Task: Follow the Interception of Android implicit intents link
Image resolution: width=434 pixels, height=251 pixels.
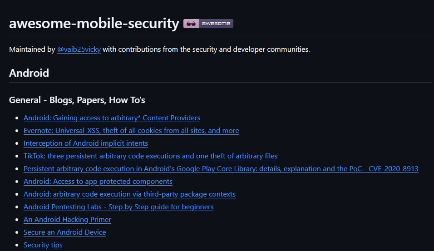Action: pos(86,143)
